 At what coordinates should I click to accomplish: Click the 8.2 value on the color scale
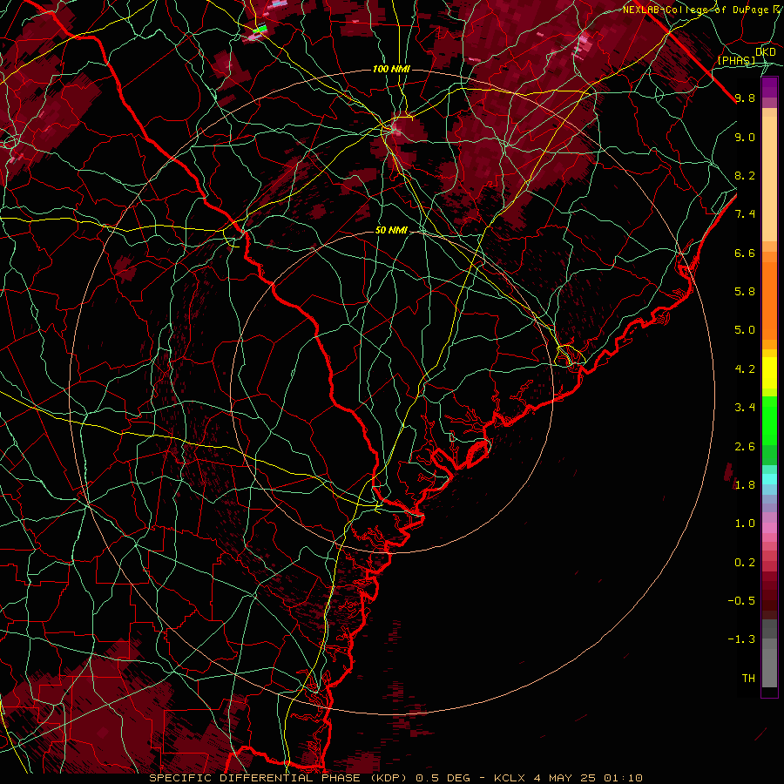coord(745,175)
